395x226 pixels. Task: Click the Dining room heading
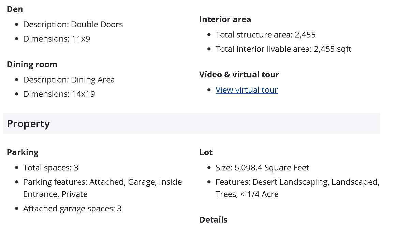[x=32, y=64]
